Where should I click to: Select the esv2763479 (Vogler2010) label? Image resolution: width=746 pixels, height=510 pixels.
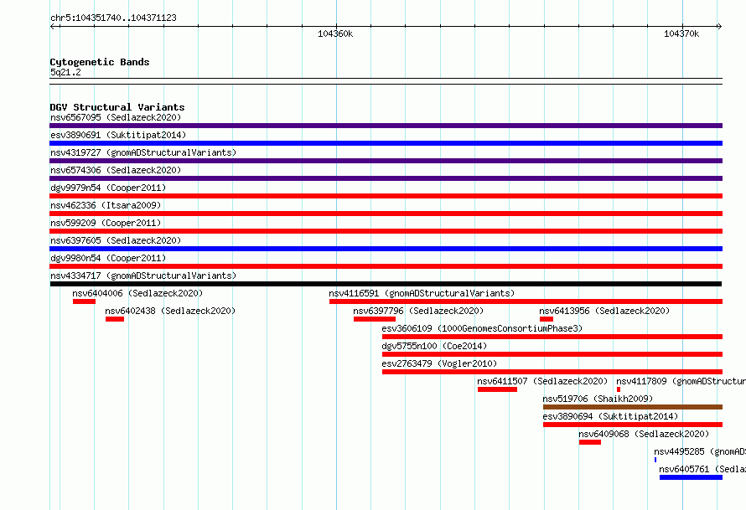point(439,363)
